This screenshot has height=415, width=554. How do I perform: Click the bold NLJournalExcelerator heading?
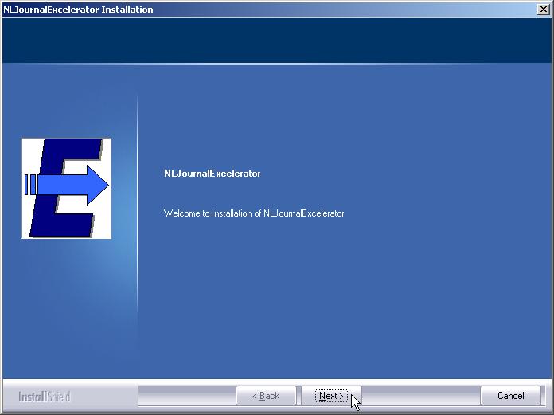tap(213, 174)
